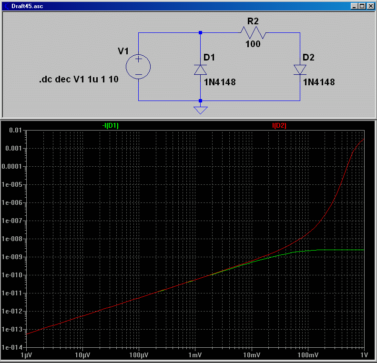Screen dimensions: 377x363
Task: Click the junction node above ground symbol
Action: click(200, 101)
